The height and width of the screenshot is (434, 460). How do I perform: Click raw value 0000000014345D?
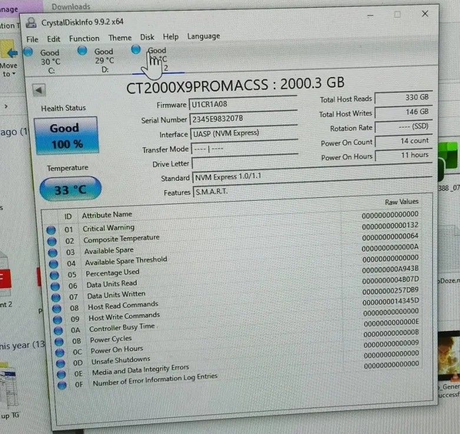point(391,302)
